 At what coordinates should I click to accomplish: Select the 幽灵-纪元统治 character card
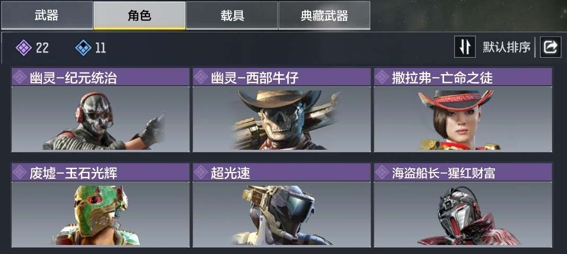point(101,110)
